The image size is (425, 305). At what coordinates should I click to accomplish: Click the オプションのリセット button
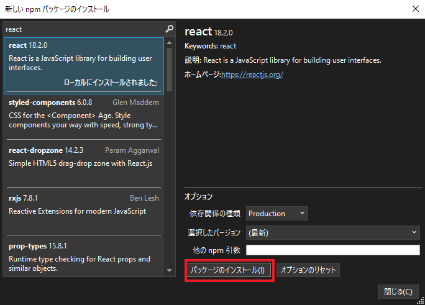coord(308,270)
